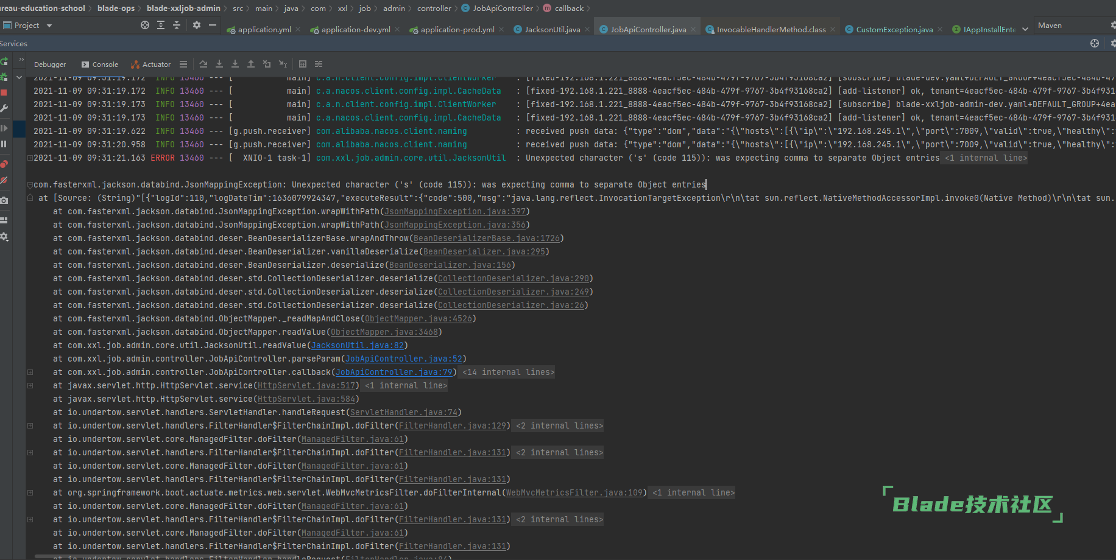Click the Rerun icon in Services sidebar

coord(4,61)
